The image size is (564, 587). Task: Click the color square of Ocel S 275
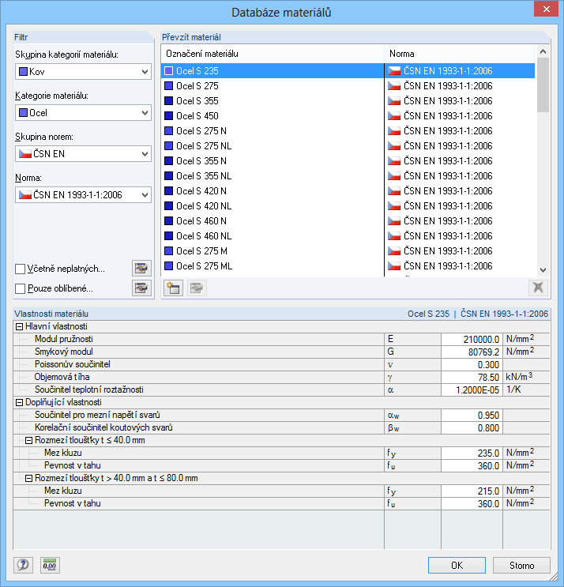point(169,86)
